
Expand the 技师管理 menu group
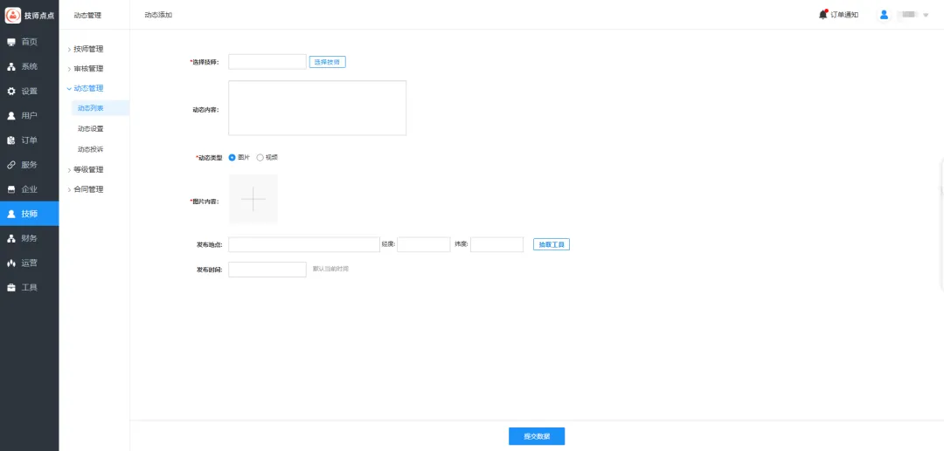click(87, 49)
